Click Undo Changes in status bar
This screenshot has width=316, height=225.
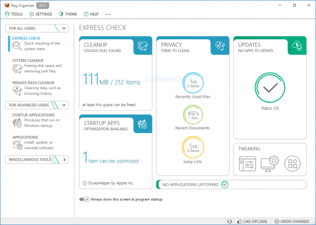point(292,221)
